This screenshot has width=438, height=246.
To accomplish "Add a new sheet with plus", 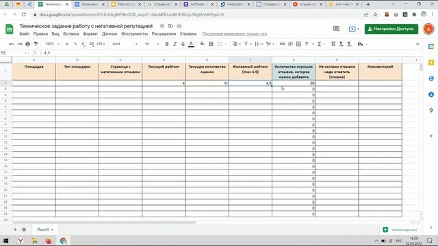I will point(15,230).
